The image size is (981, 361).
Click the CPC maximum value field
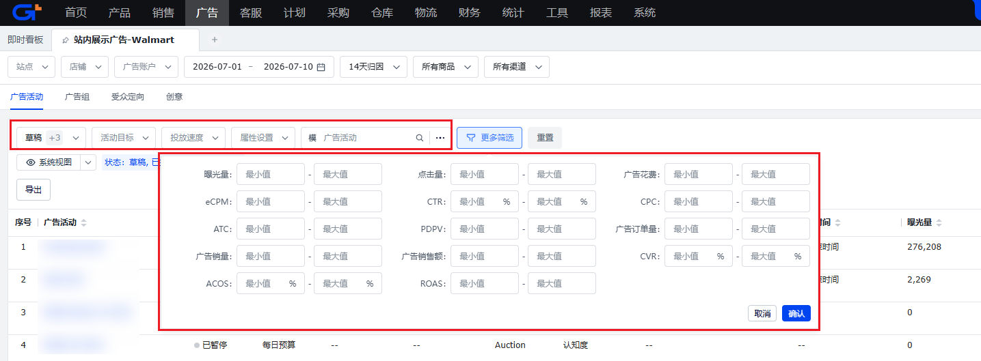coord(776,201)
